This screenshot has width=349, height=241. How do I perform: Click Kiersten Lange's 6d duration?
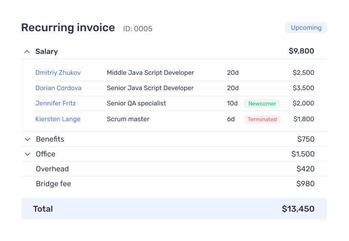pyautogui.click(x=231, y=119)
